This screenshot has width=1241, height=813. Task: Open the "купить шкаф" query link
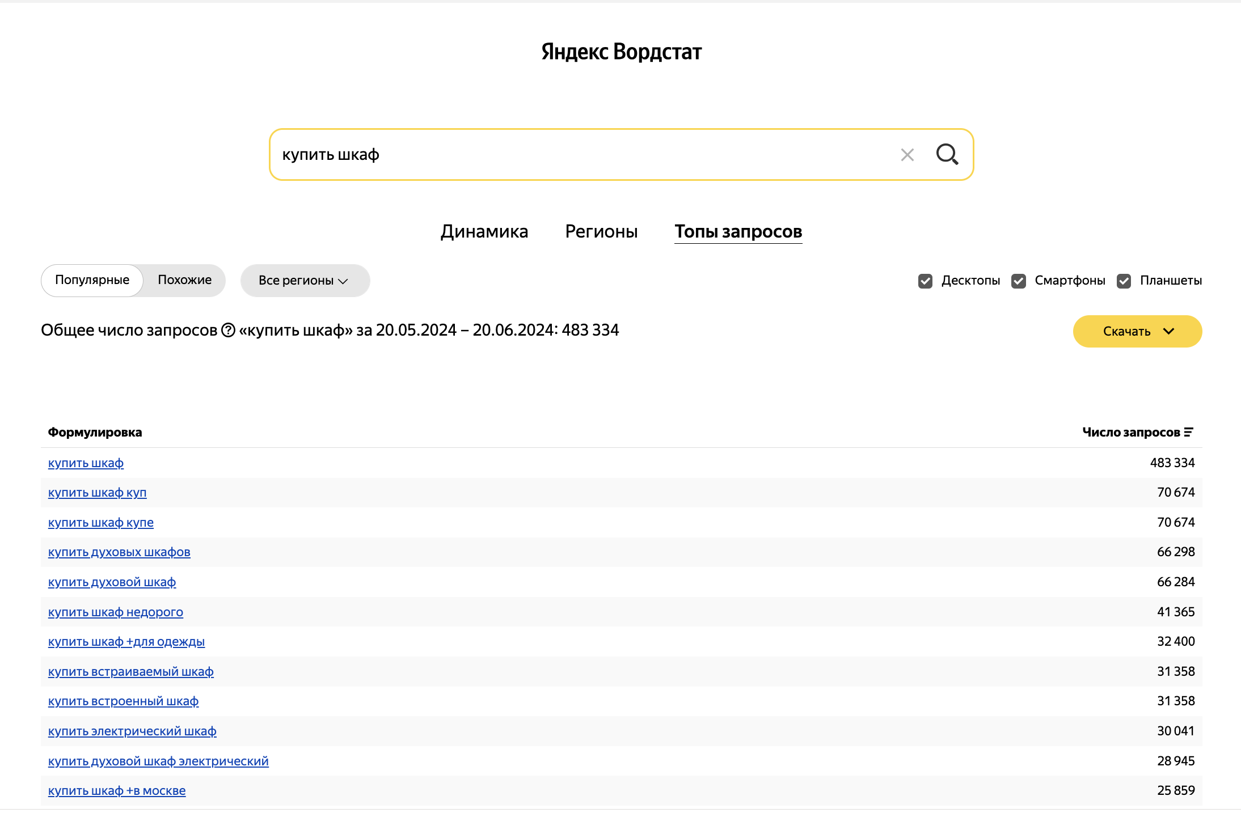pos(86,463)
